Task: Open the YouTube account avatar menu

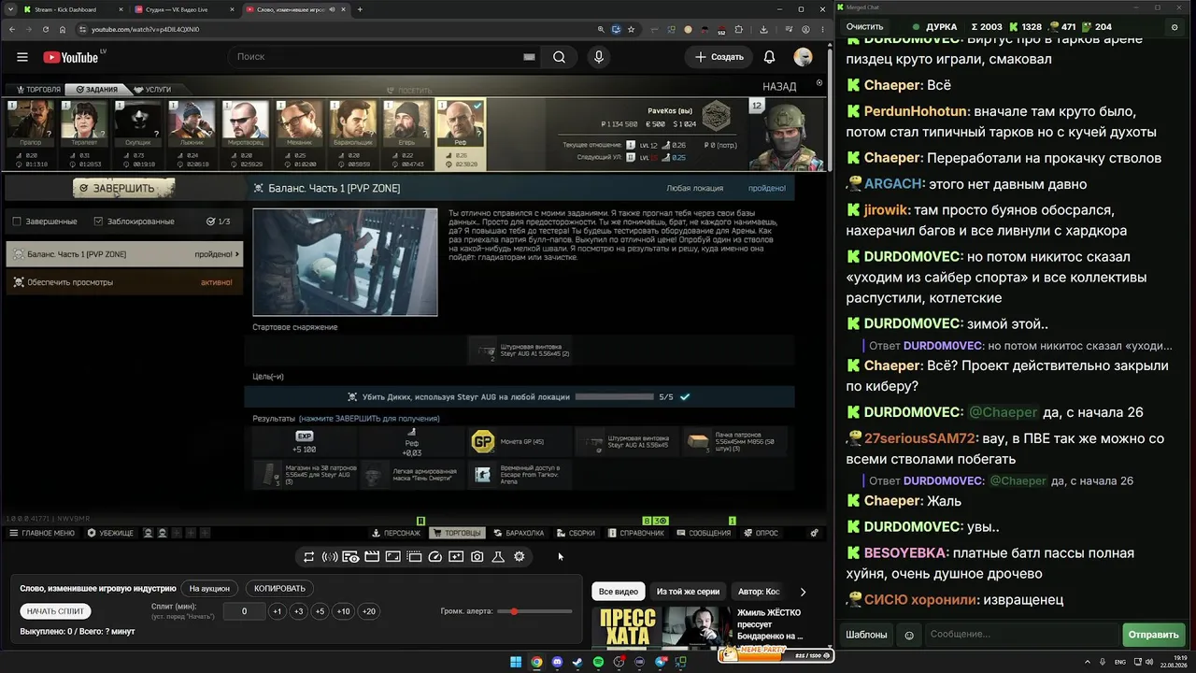Action: point(803,57)
